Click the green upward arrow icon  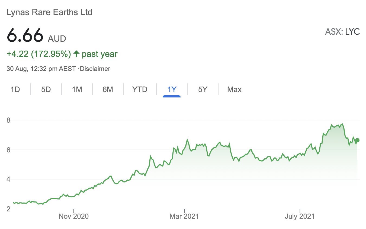pyautogui.click(x=76, y=54)
